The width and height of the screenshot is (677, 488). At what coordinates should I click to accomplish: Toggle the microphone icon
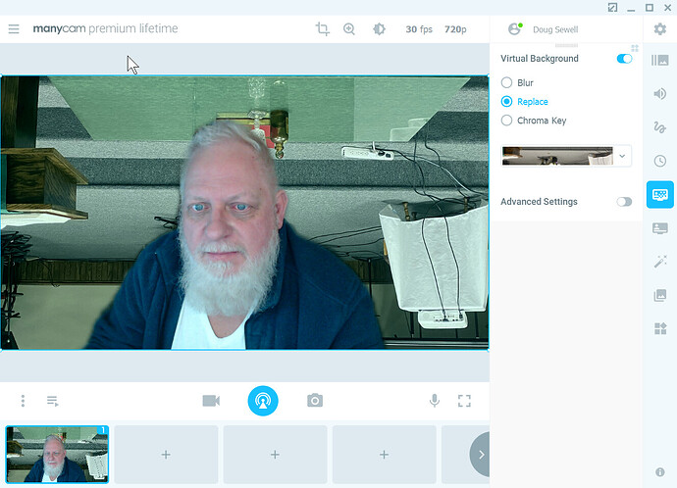coord(435,401)
